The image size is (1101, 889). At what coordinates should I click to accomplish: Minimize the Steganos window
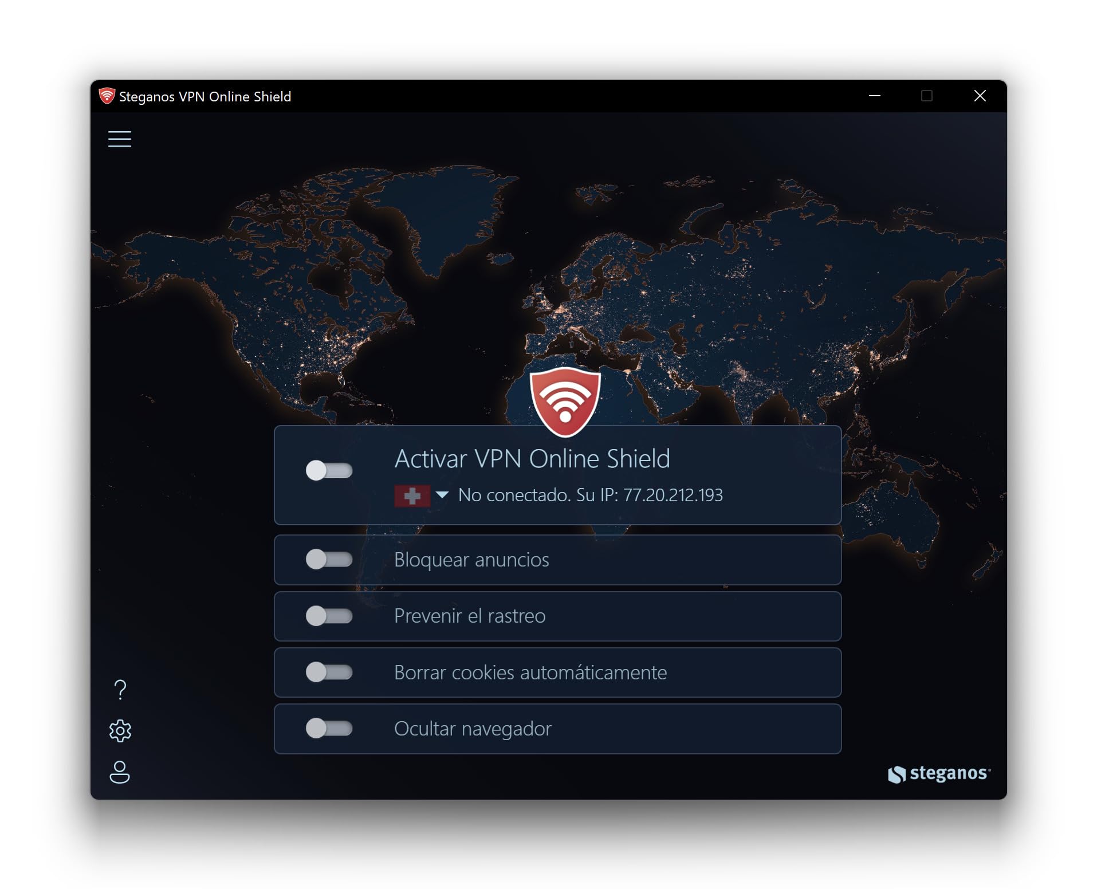[875, 96]
